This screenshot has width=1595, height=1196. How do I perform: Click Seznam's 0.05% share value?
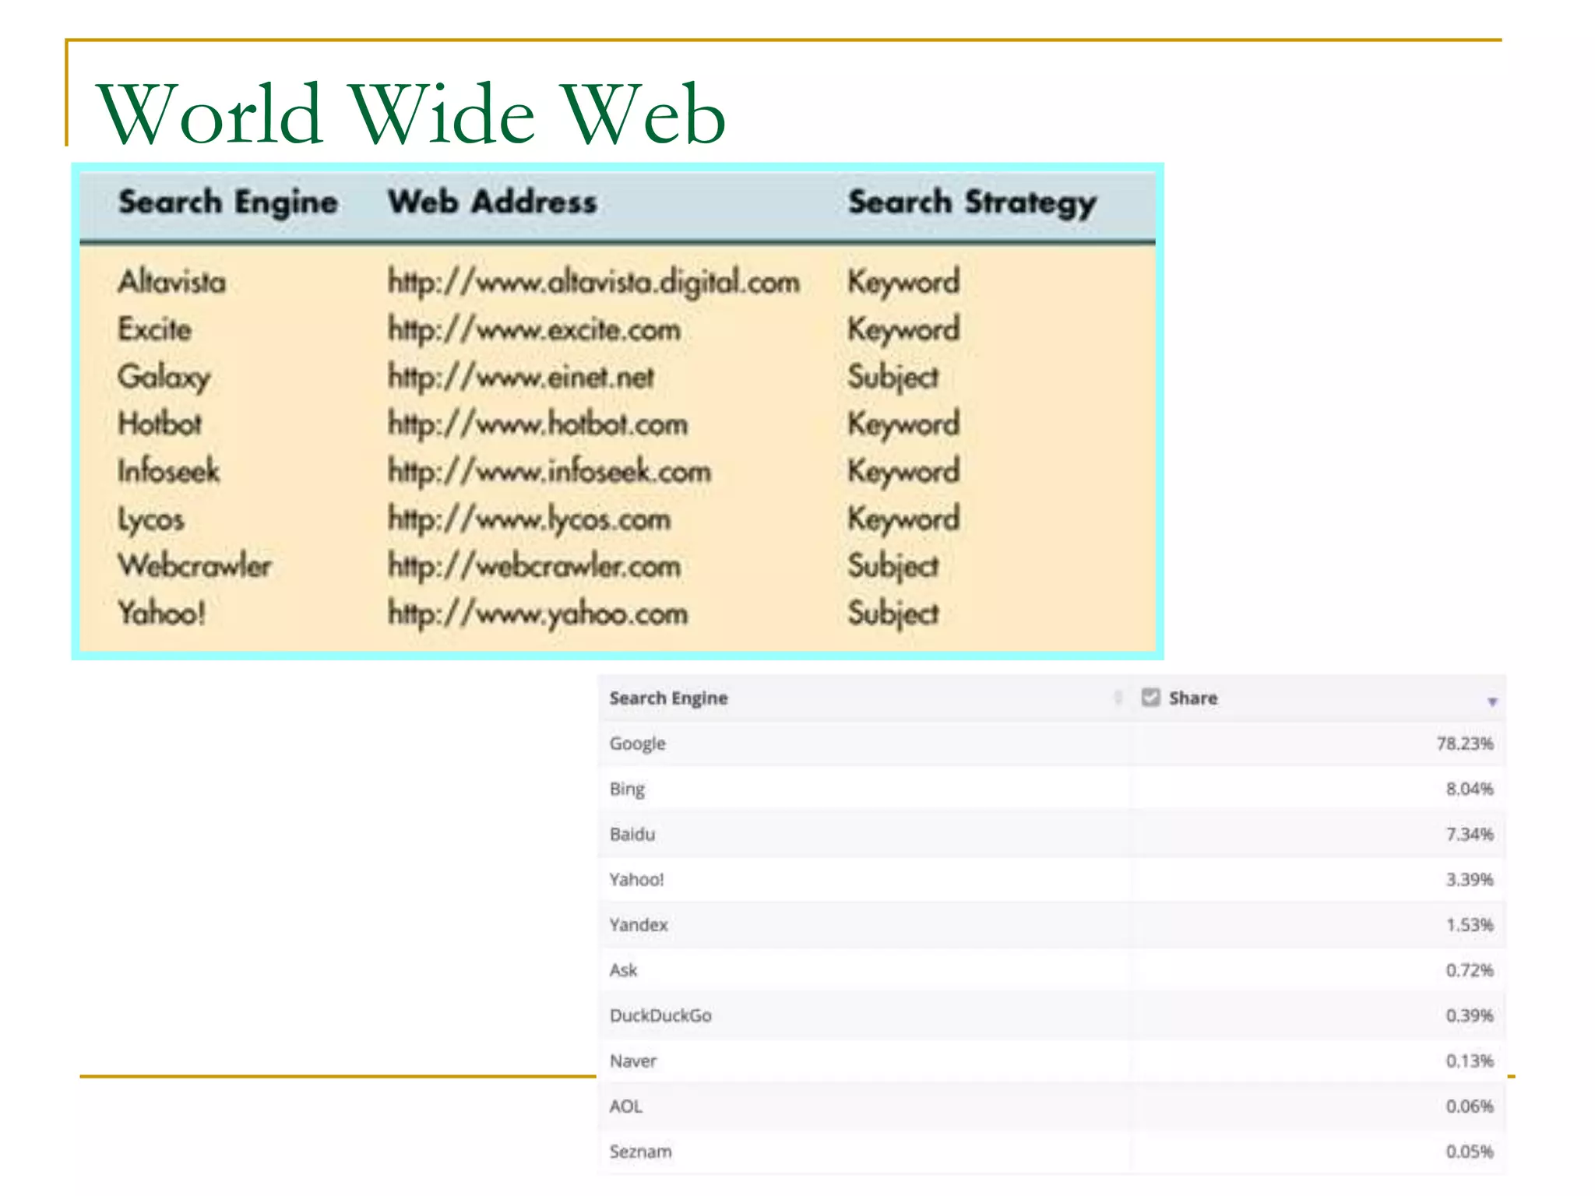(x=1470, y=1151)
